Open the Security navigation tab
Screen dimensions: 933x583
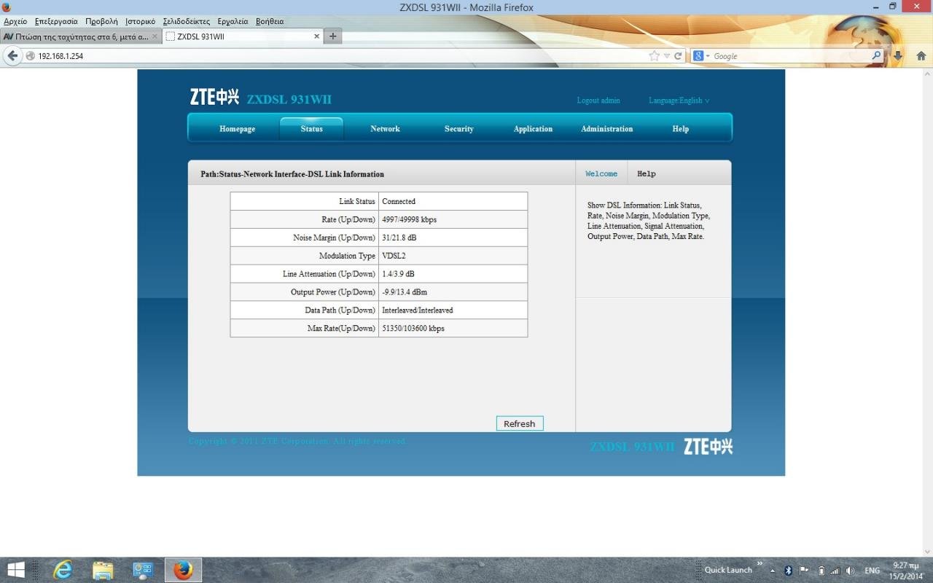pyautogui.click(x=459, y=129)
